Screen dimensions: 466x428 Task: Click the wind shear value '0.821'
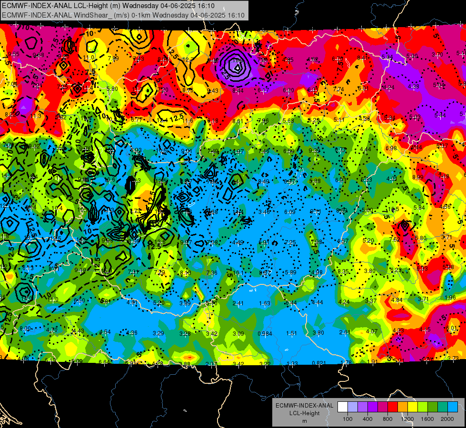(x=319, y=363)
